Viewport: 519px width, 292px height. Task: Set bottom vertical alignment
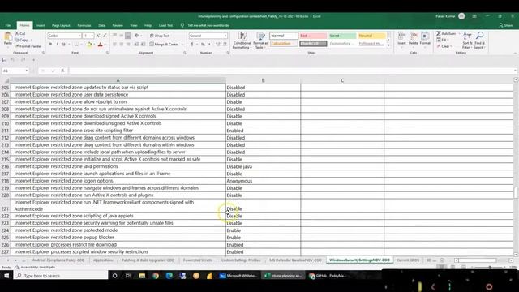(x=128, y=36)
